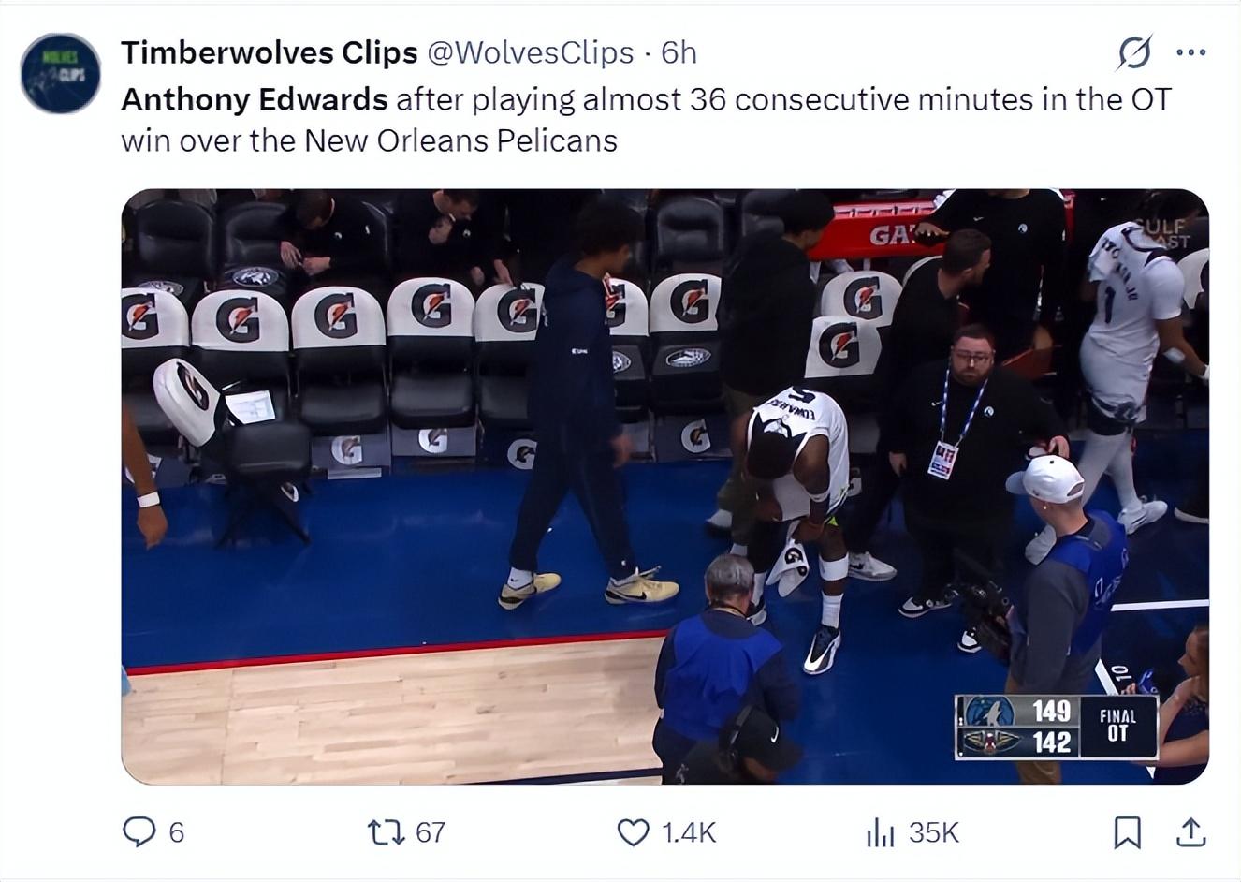This screenshot has height=882, width=1241.
Task: Click the tweet text about New Orleans Pelicans
Action: 646,120
